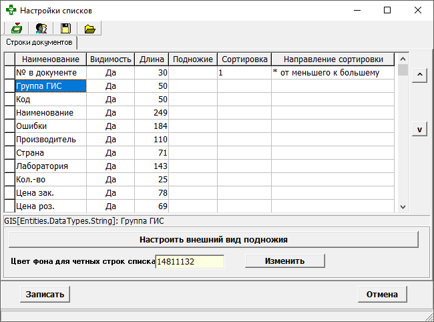Toggle Видимость for Производитель row
The image size is (434, 322).
click(x=111, y=139)
